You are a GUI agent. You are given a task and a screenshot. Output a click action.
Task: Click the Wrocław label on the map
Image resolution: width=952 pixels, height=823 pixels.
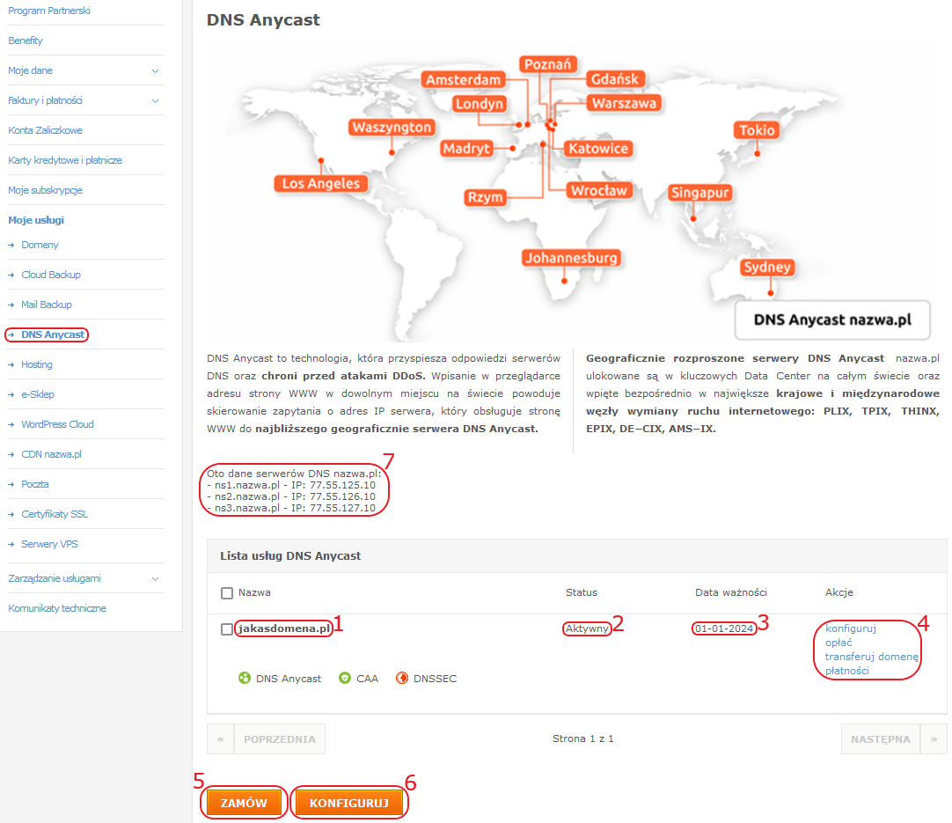click(x=598, y=191)
